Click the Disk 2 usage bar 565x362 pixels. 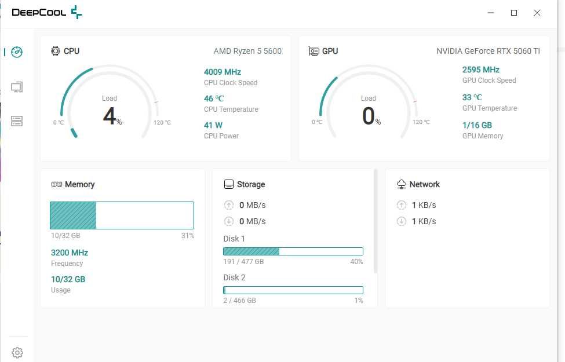tap(293, 290)
